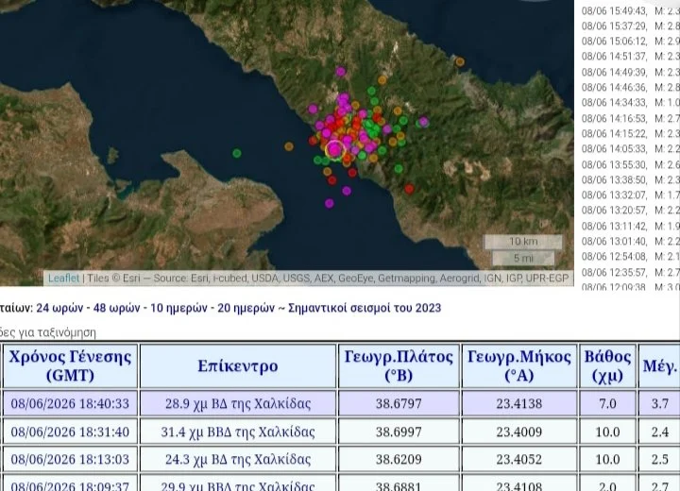Select the 08/06 13:32:07 event in list
The height and width of the screenshot is (491, 680).
pos(631,195)
